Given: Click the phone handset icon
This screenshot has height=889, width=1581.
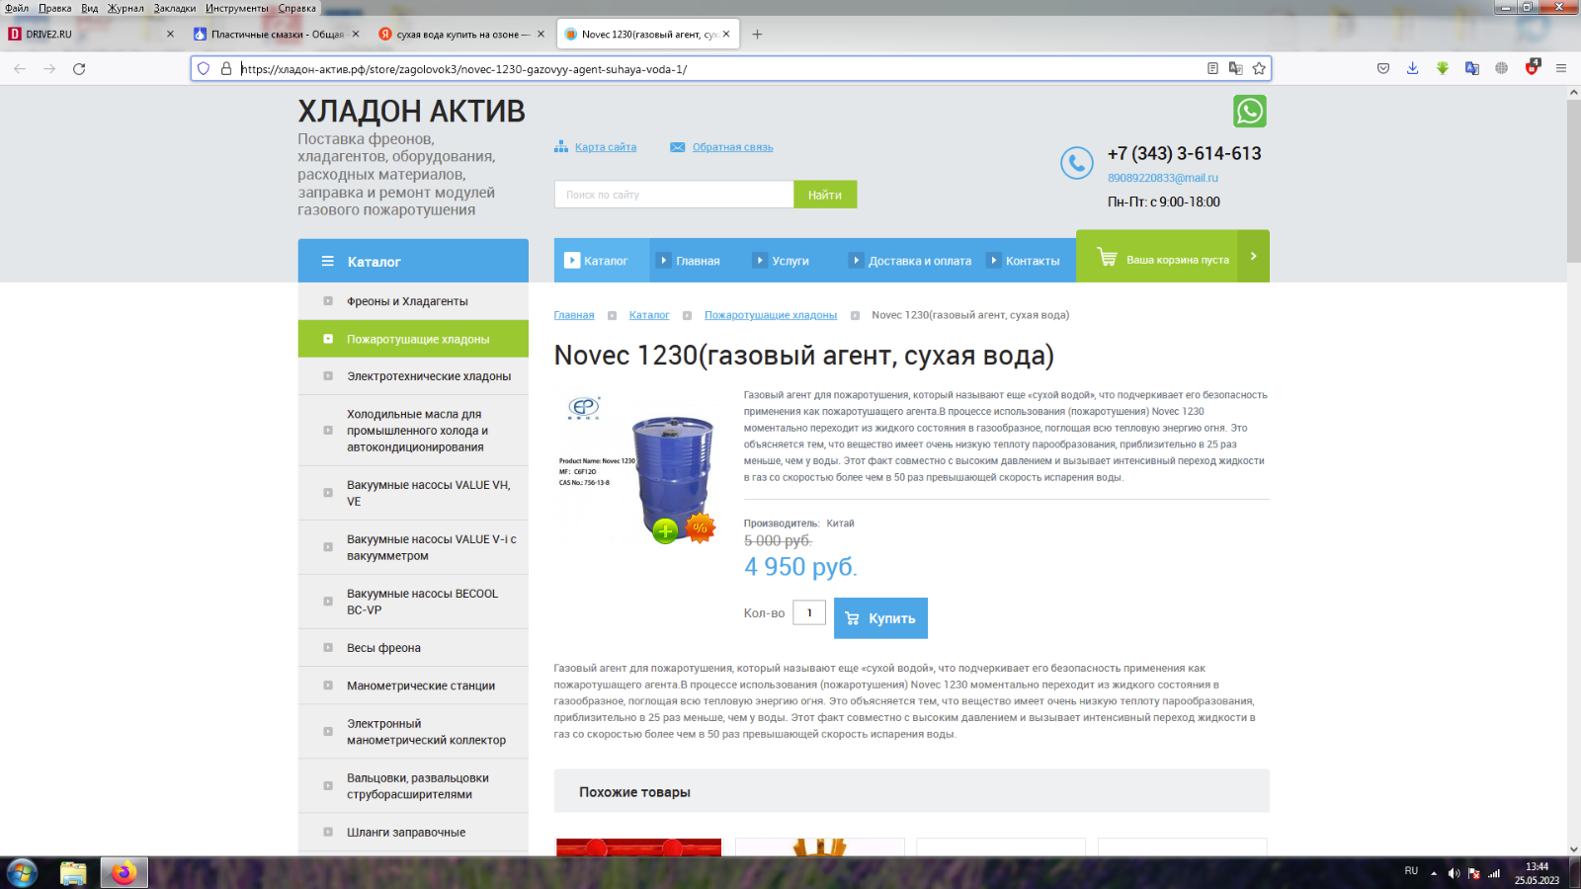Looking at the screenshot, I should point(1077,163).
